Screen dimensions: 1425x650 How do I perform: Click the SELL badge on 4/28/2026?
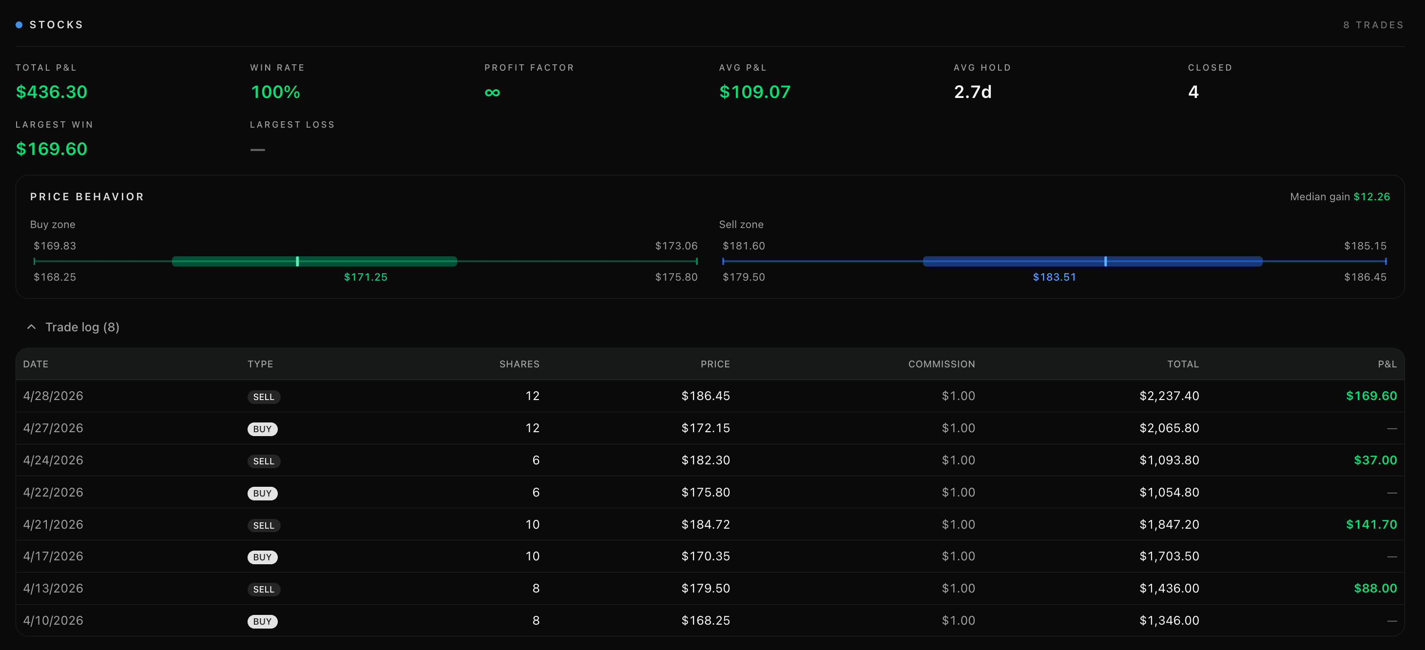pyautogui.click(x=263, y=397)
